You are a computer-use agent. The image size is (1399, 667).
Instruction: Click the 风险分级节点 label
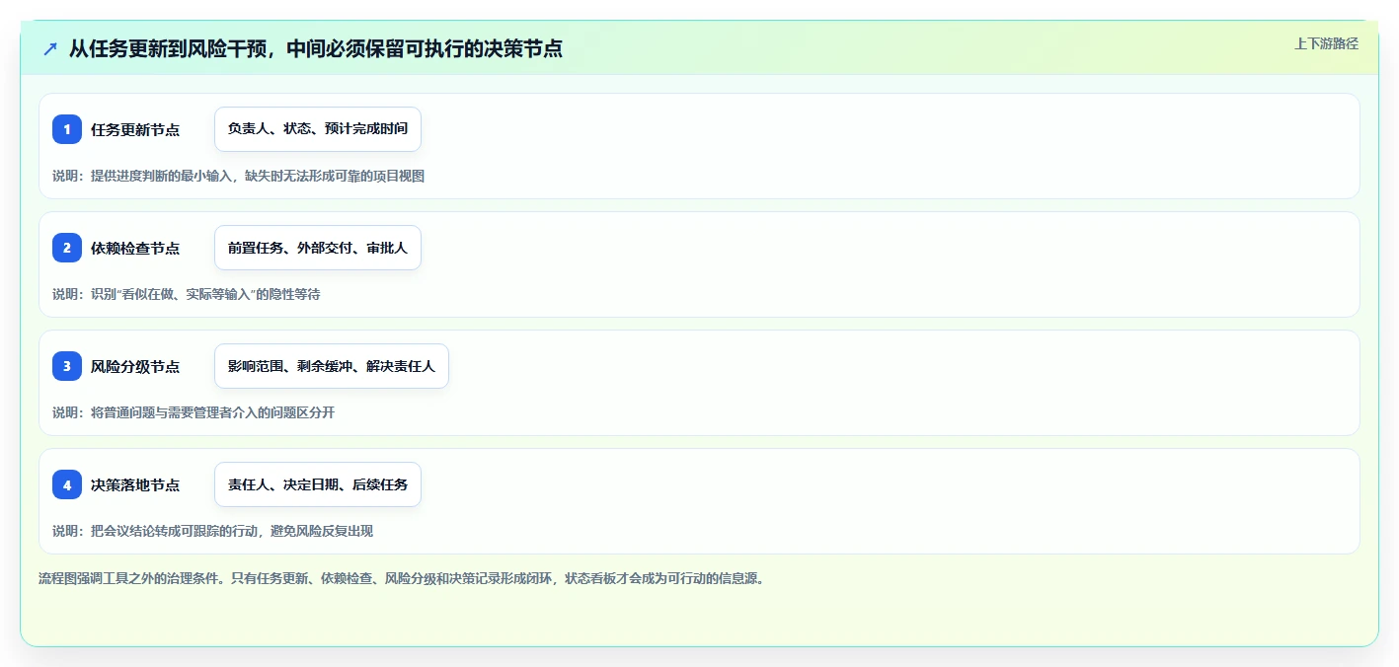tap(135, 366)
